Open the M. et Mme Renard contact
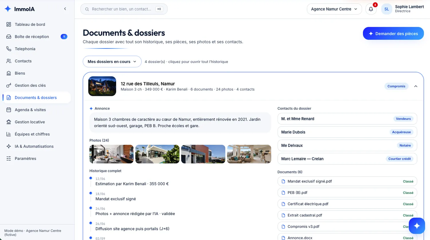 (x=347, y=119)
